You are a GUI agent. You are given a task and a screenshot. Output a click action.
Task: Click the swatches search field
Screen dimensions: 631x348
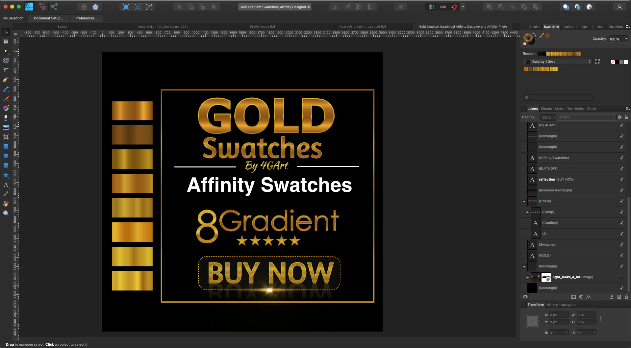557,97
